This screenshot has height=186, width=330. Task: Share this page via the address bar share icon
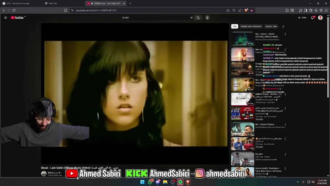(x=240, y=10)
